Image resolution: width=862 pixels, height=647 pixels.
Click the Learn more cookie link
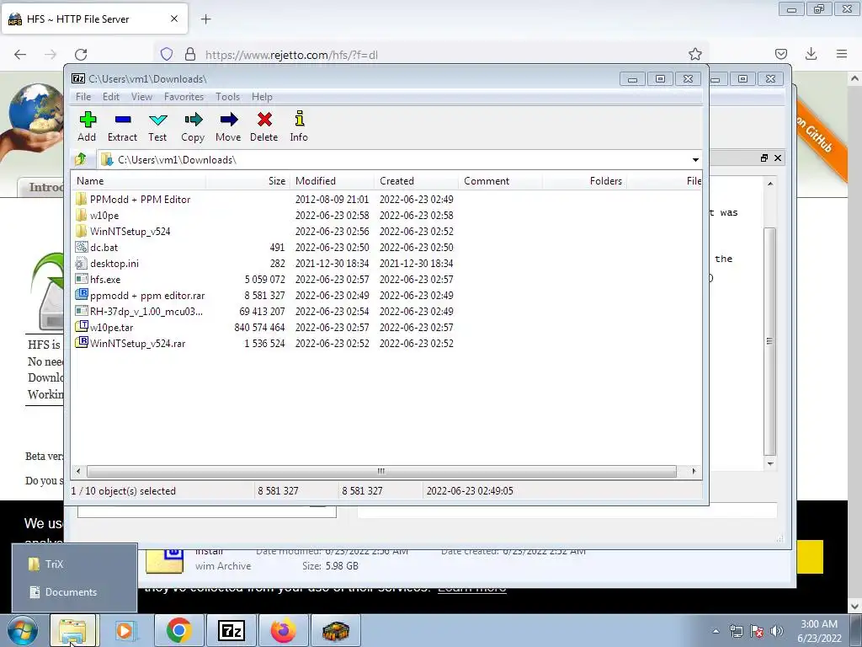(x=471, y=588)
